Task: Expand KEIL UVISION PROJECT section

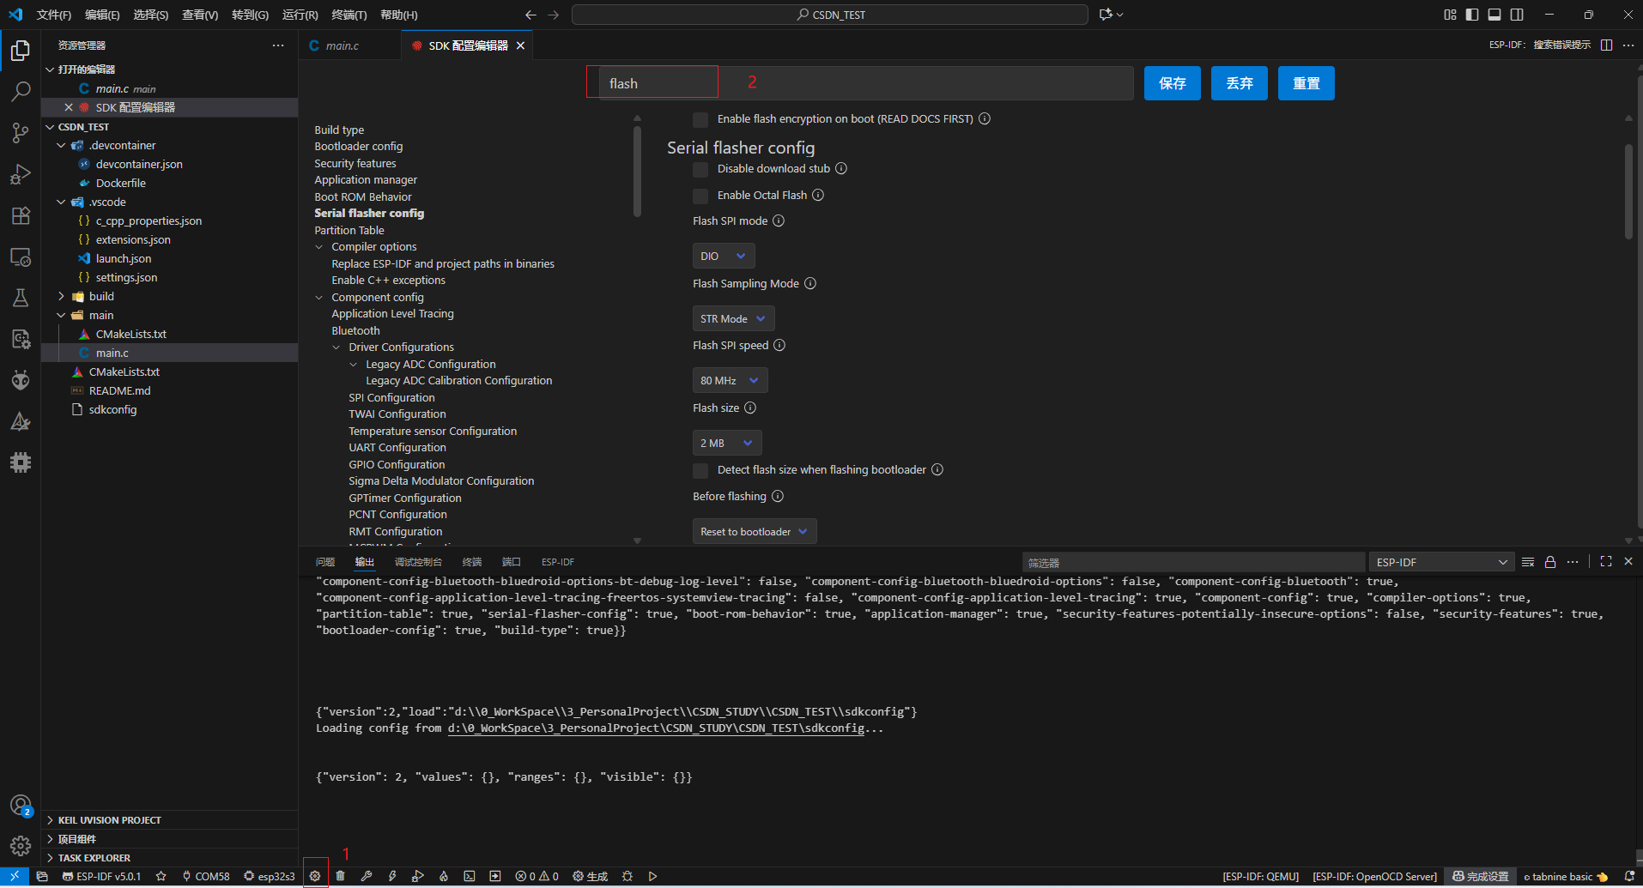Action: (170, 820)
